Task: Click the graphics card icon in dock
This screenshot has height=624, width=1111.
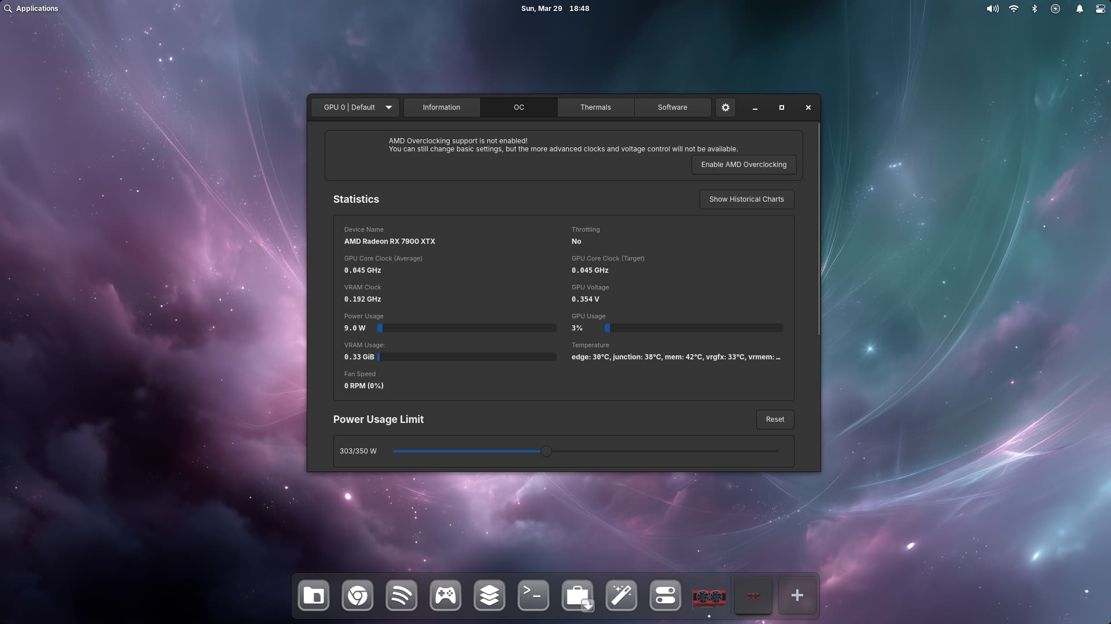Action: [709, 596]
